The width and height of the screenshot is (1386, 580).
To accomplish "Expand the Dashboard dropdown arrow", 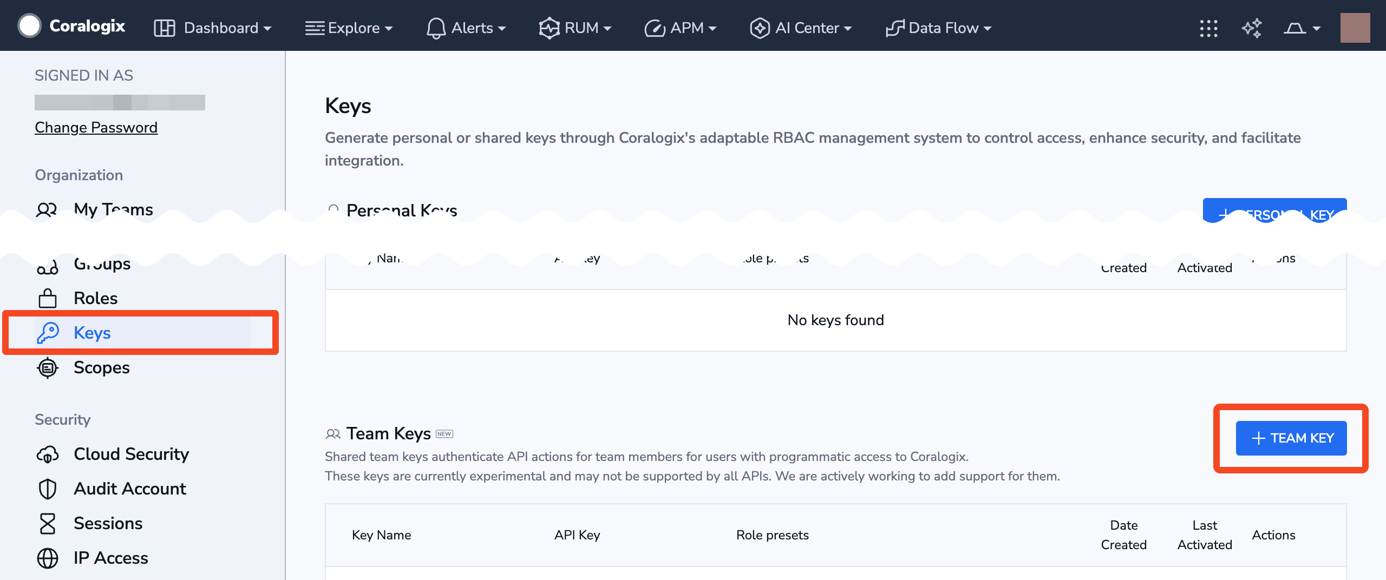I will coord(267,29).
